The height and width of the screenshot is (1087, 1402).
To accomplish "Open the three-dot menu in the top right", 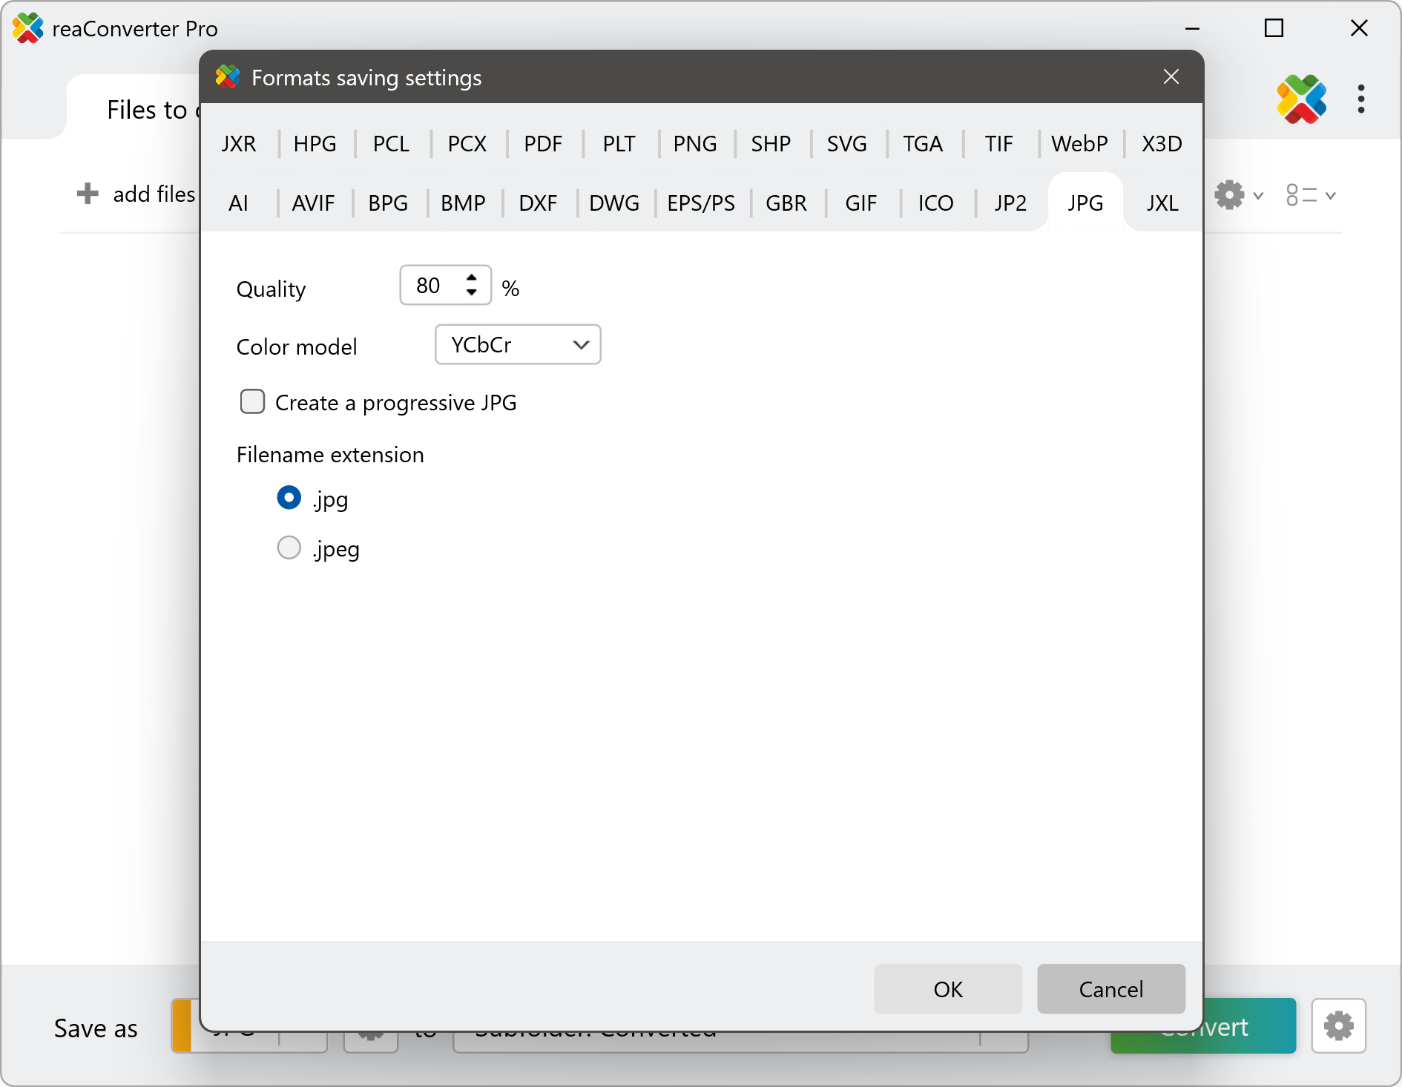I will pos(1361,99).
